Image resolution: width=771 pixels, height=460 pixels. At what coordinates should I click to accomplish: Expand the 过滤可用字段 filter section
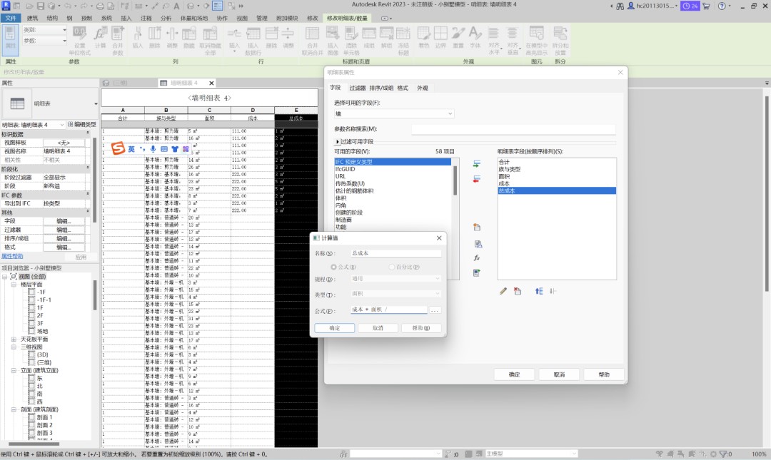(337, 141)
